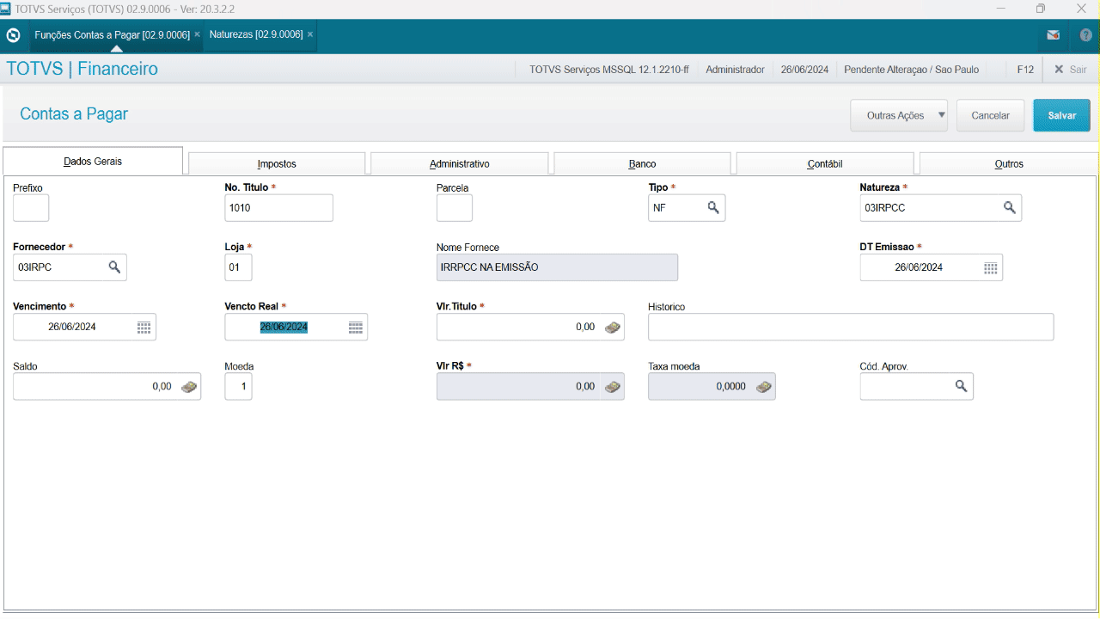Click the Outras Ações button label
The image size is (1100, 619).
pyautogui.click(x=895, y=115)
